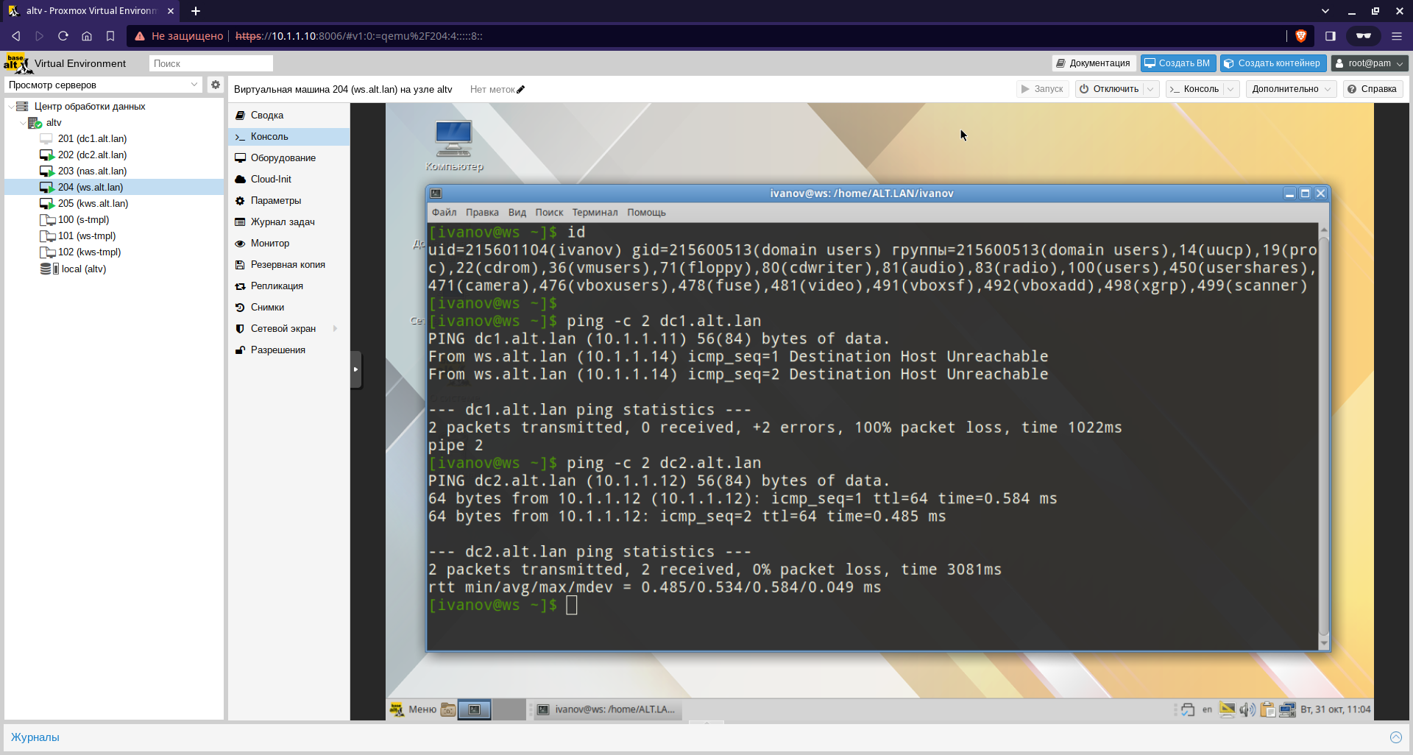Screen dimensions: 1413x755
Task: Click the clipboard tray icon
Action: pyautogui.click(x=1267, y=709)
